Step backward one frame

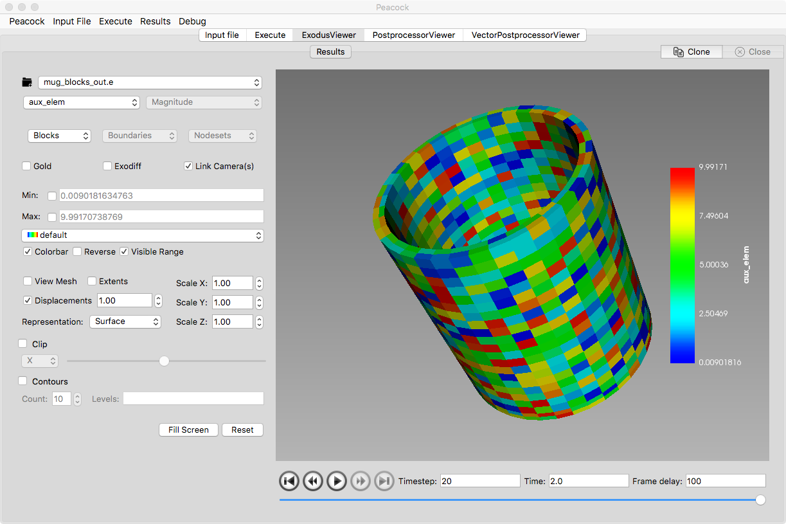pyautogui.click(x=313, y=481)
